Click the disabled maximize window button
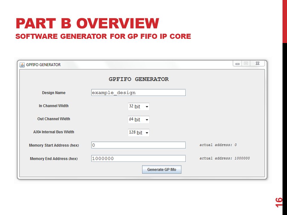 pyautogui.click(x=246, y=63)
